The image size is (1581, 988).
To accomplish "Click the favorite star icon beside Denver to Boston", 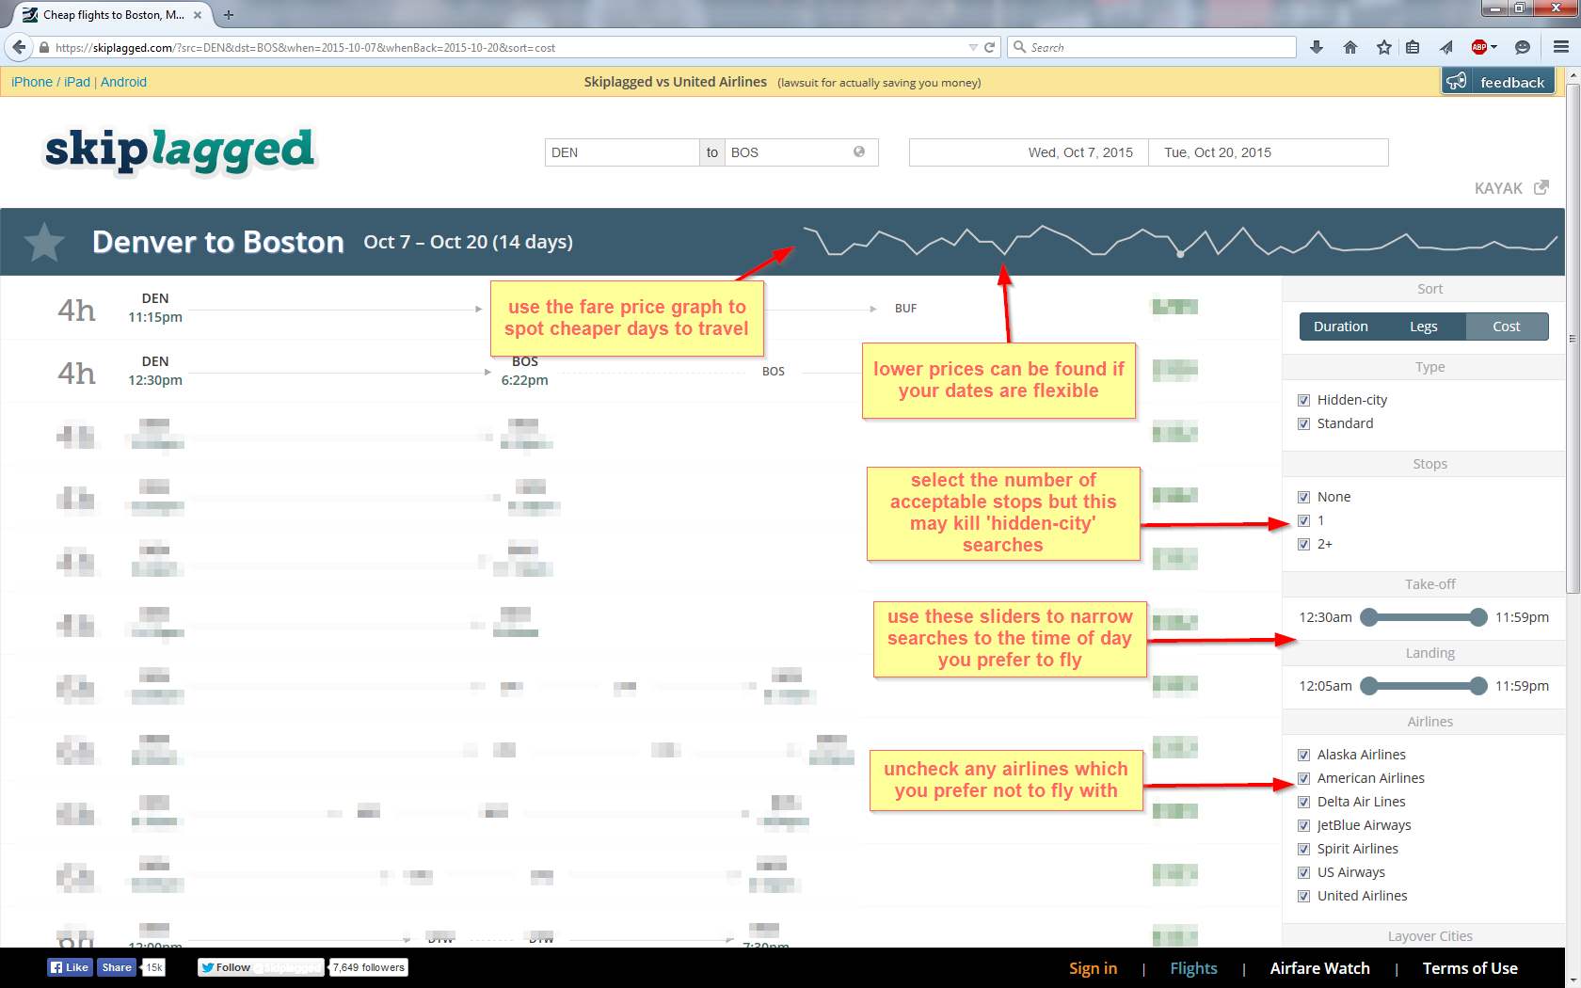I will point(43,243).
